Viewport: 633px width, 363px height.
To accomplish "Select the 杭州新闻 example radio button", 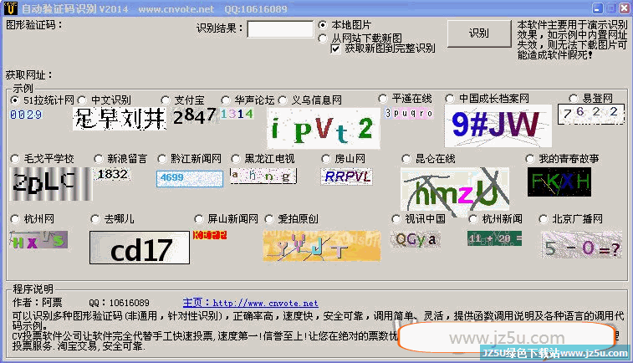I will click(473, 219).
